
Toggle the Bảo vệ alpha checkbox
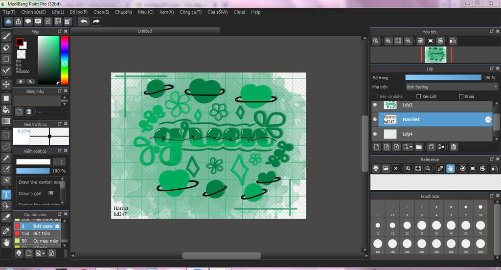click(x=375, y=96)
